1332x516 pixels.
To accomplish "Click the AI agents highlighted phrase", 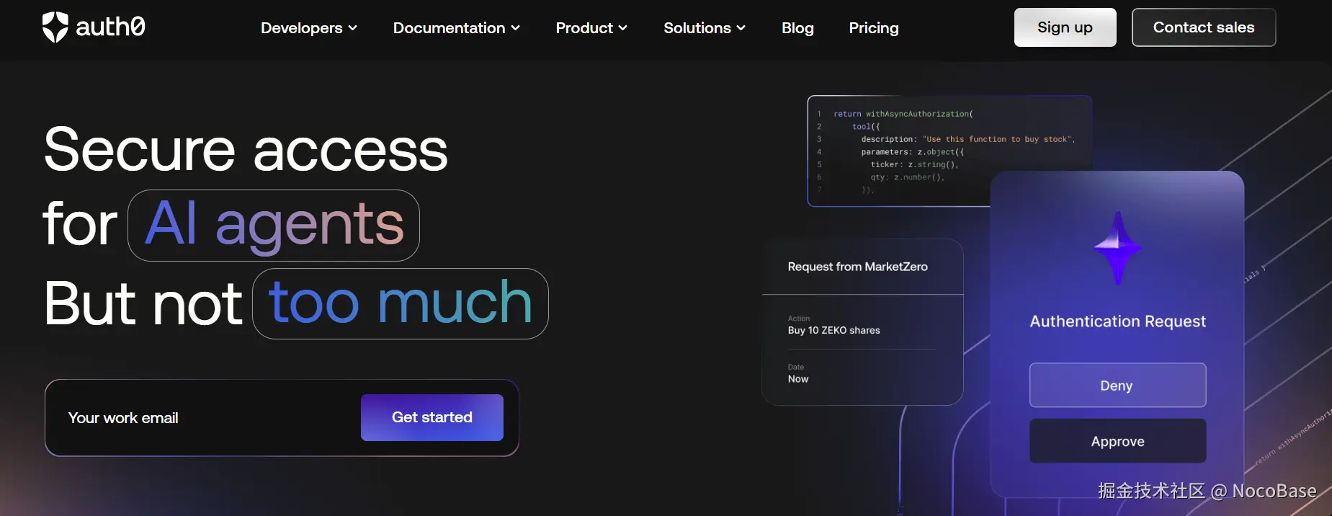I will pyautogui.click(x=274, y=225).
